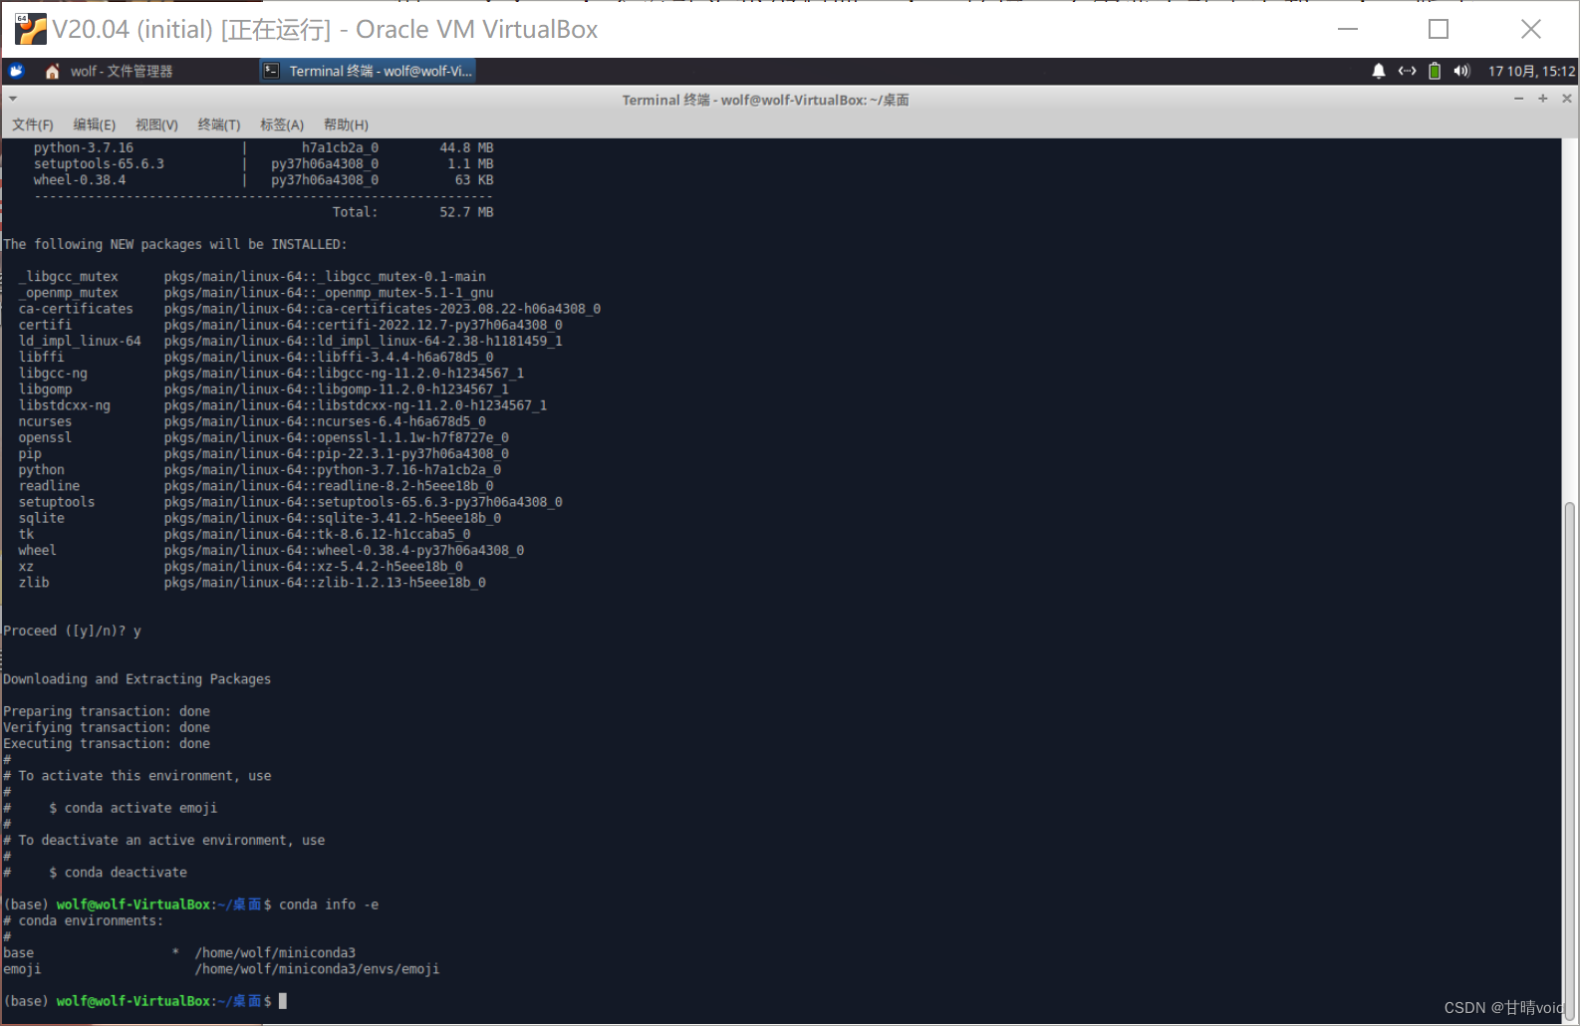Open the 编辑(E) menu
The image size is (1580, 1026).
[x=95, y=125]
